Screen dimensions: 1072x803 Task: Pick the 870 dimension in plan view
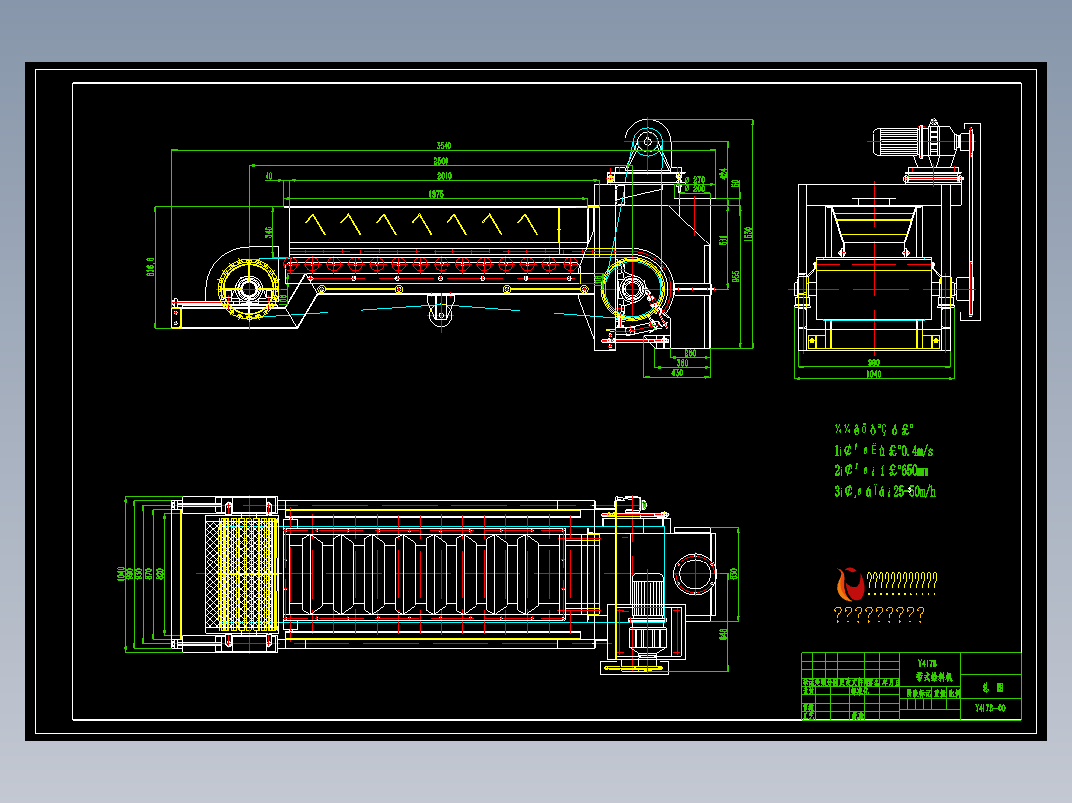tap(149, 574)
